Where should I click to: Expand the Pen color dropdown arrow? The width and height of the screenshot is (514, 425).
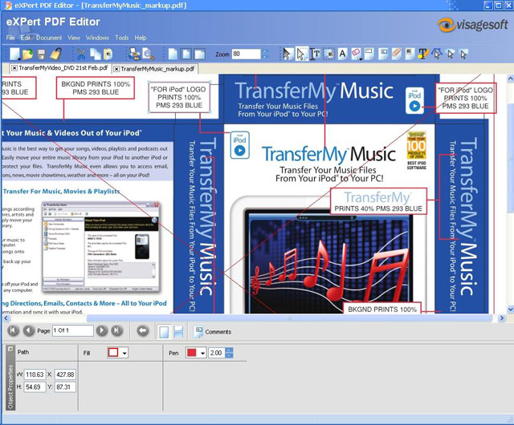(x=202, y=353)
